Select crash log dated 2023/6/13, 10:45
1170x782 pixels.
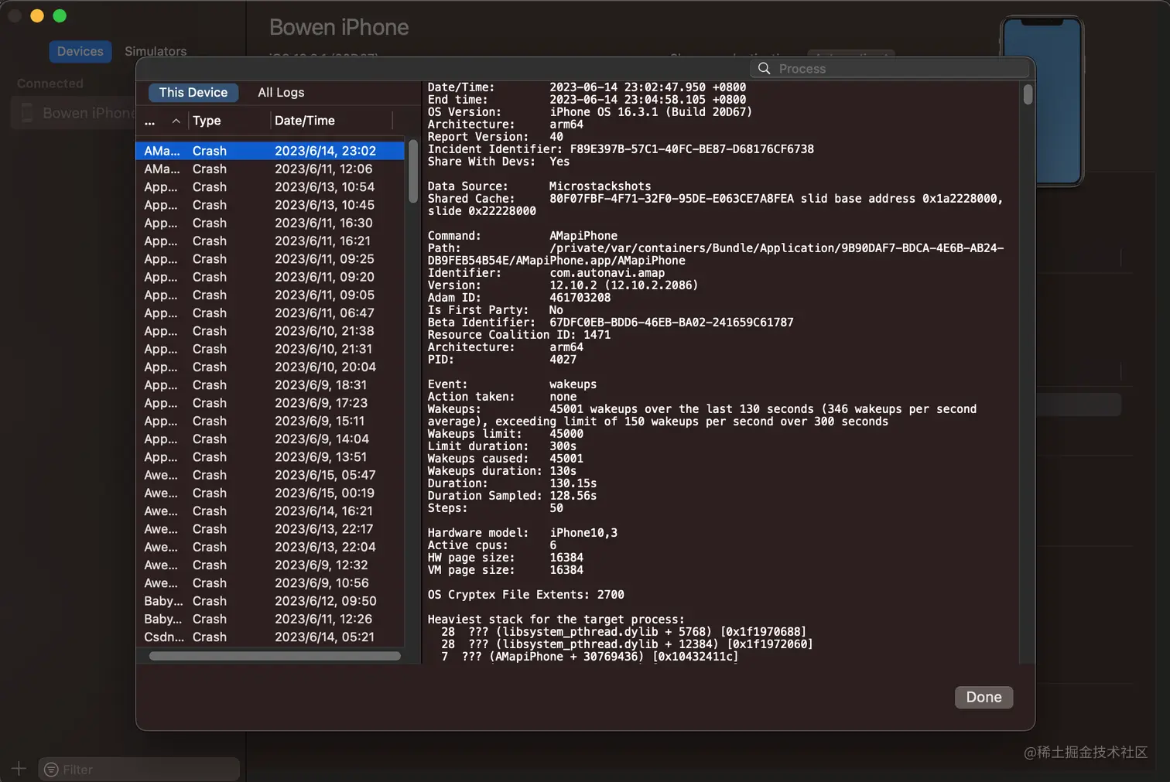click(x=270, y=205)
